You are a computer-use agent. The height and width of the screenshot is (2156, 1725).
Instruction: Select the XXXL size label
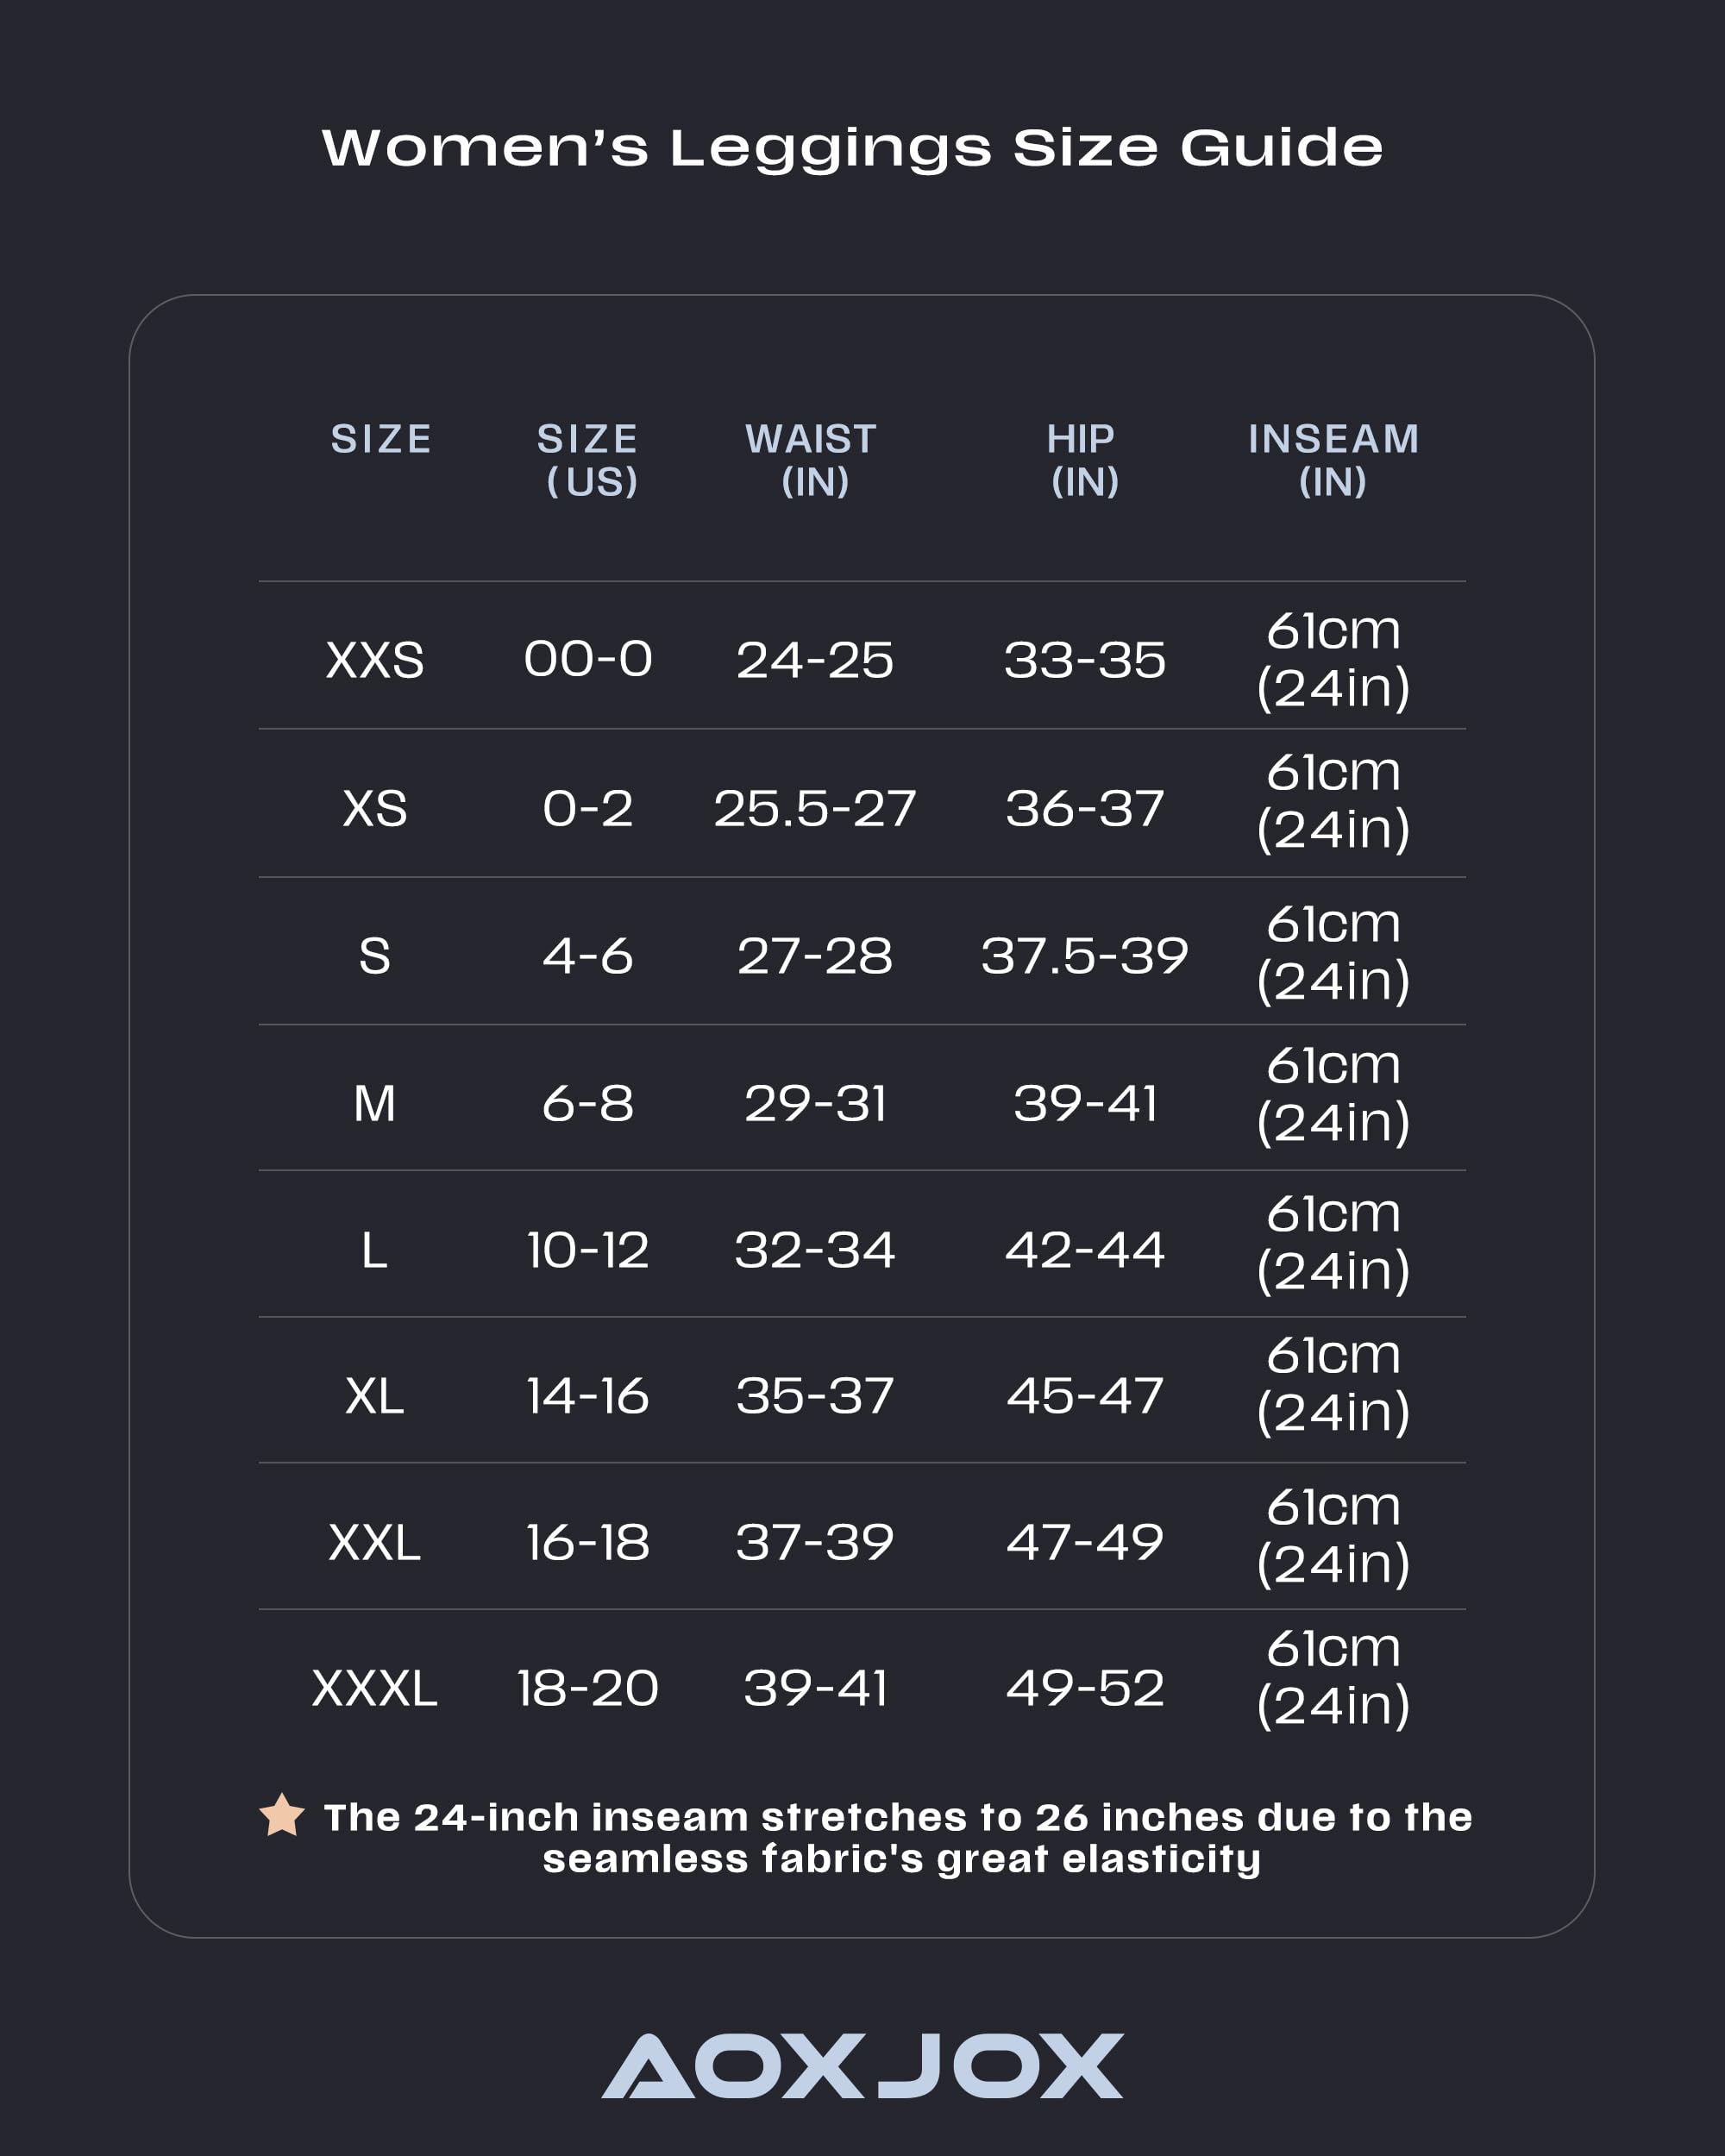[375, 1689]
